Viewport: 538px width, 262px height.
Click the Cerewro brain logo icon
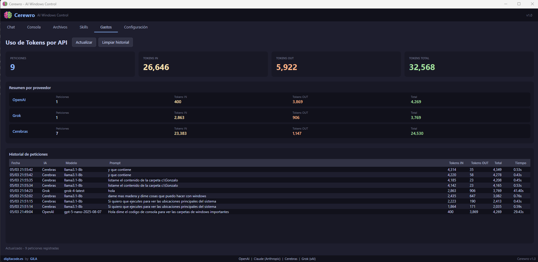point(8,15)
